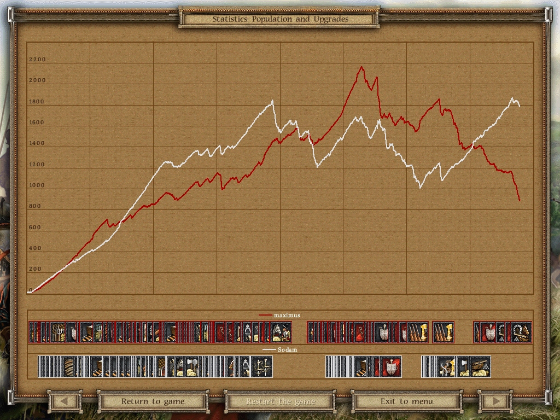Click the 400 y-axis label
560x420 pixels.
34,248
